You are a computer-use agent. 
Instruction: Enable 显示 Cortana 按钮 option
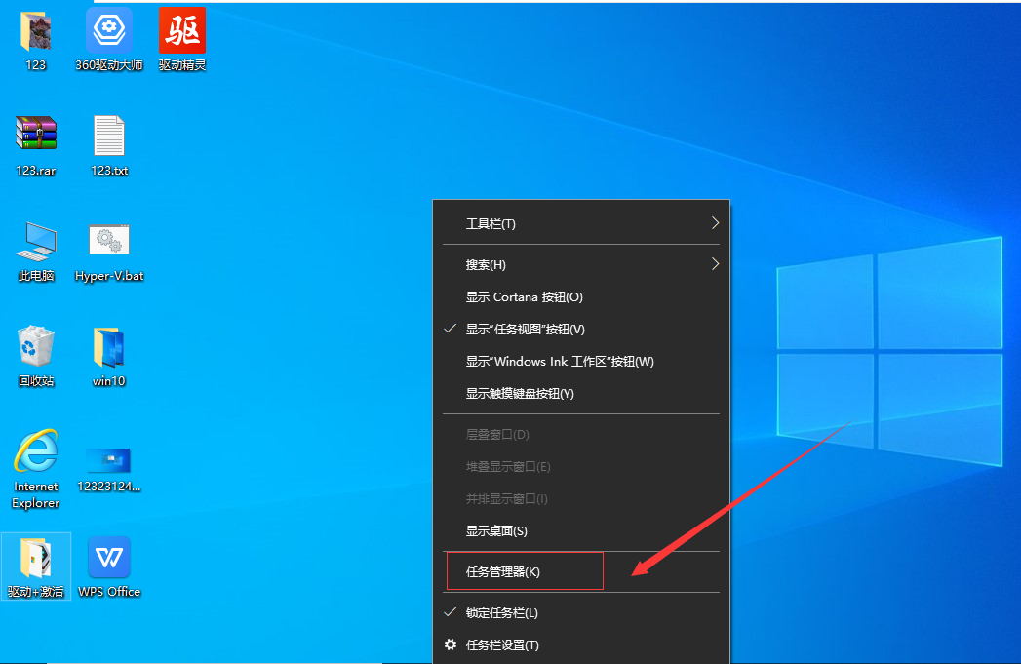[x=524, y=297]
